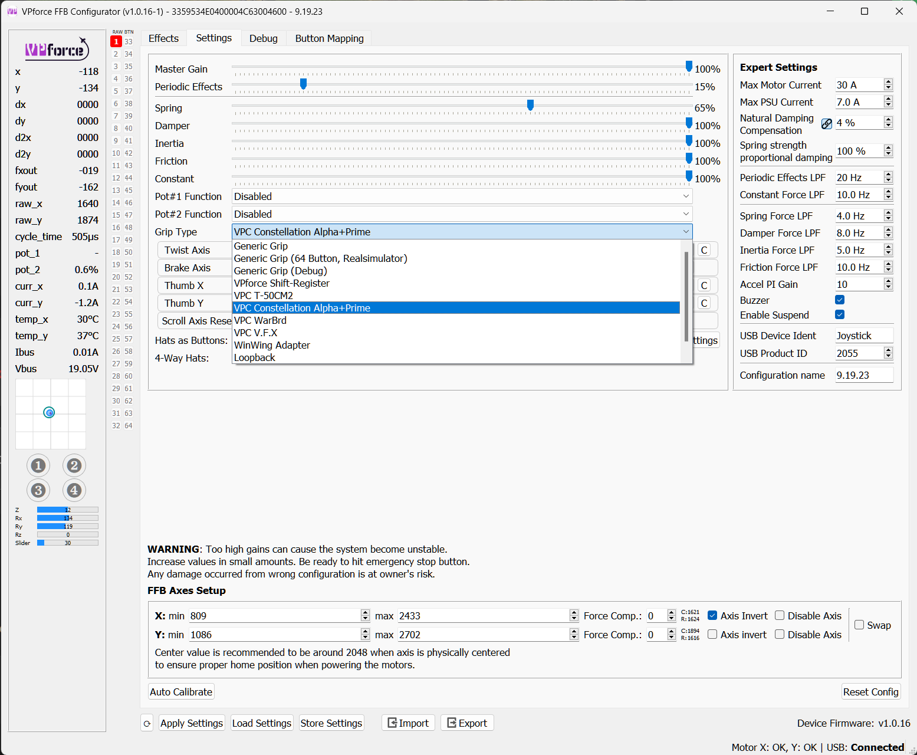Click the refresh icon beside Apply Settings

(147, 723)
